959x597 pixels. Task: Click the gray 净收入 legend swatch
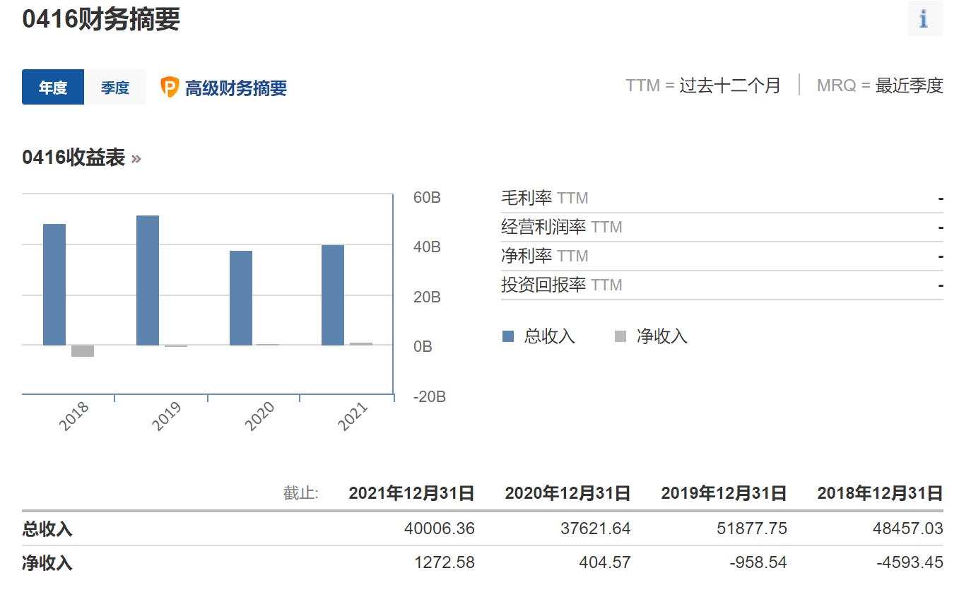coord(620,336)
